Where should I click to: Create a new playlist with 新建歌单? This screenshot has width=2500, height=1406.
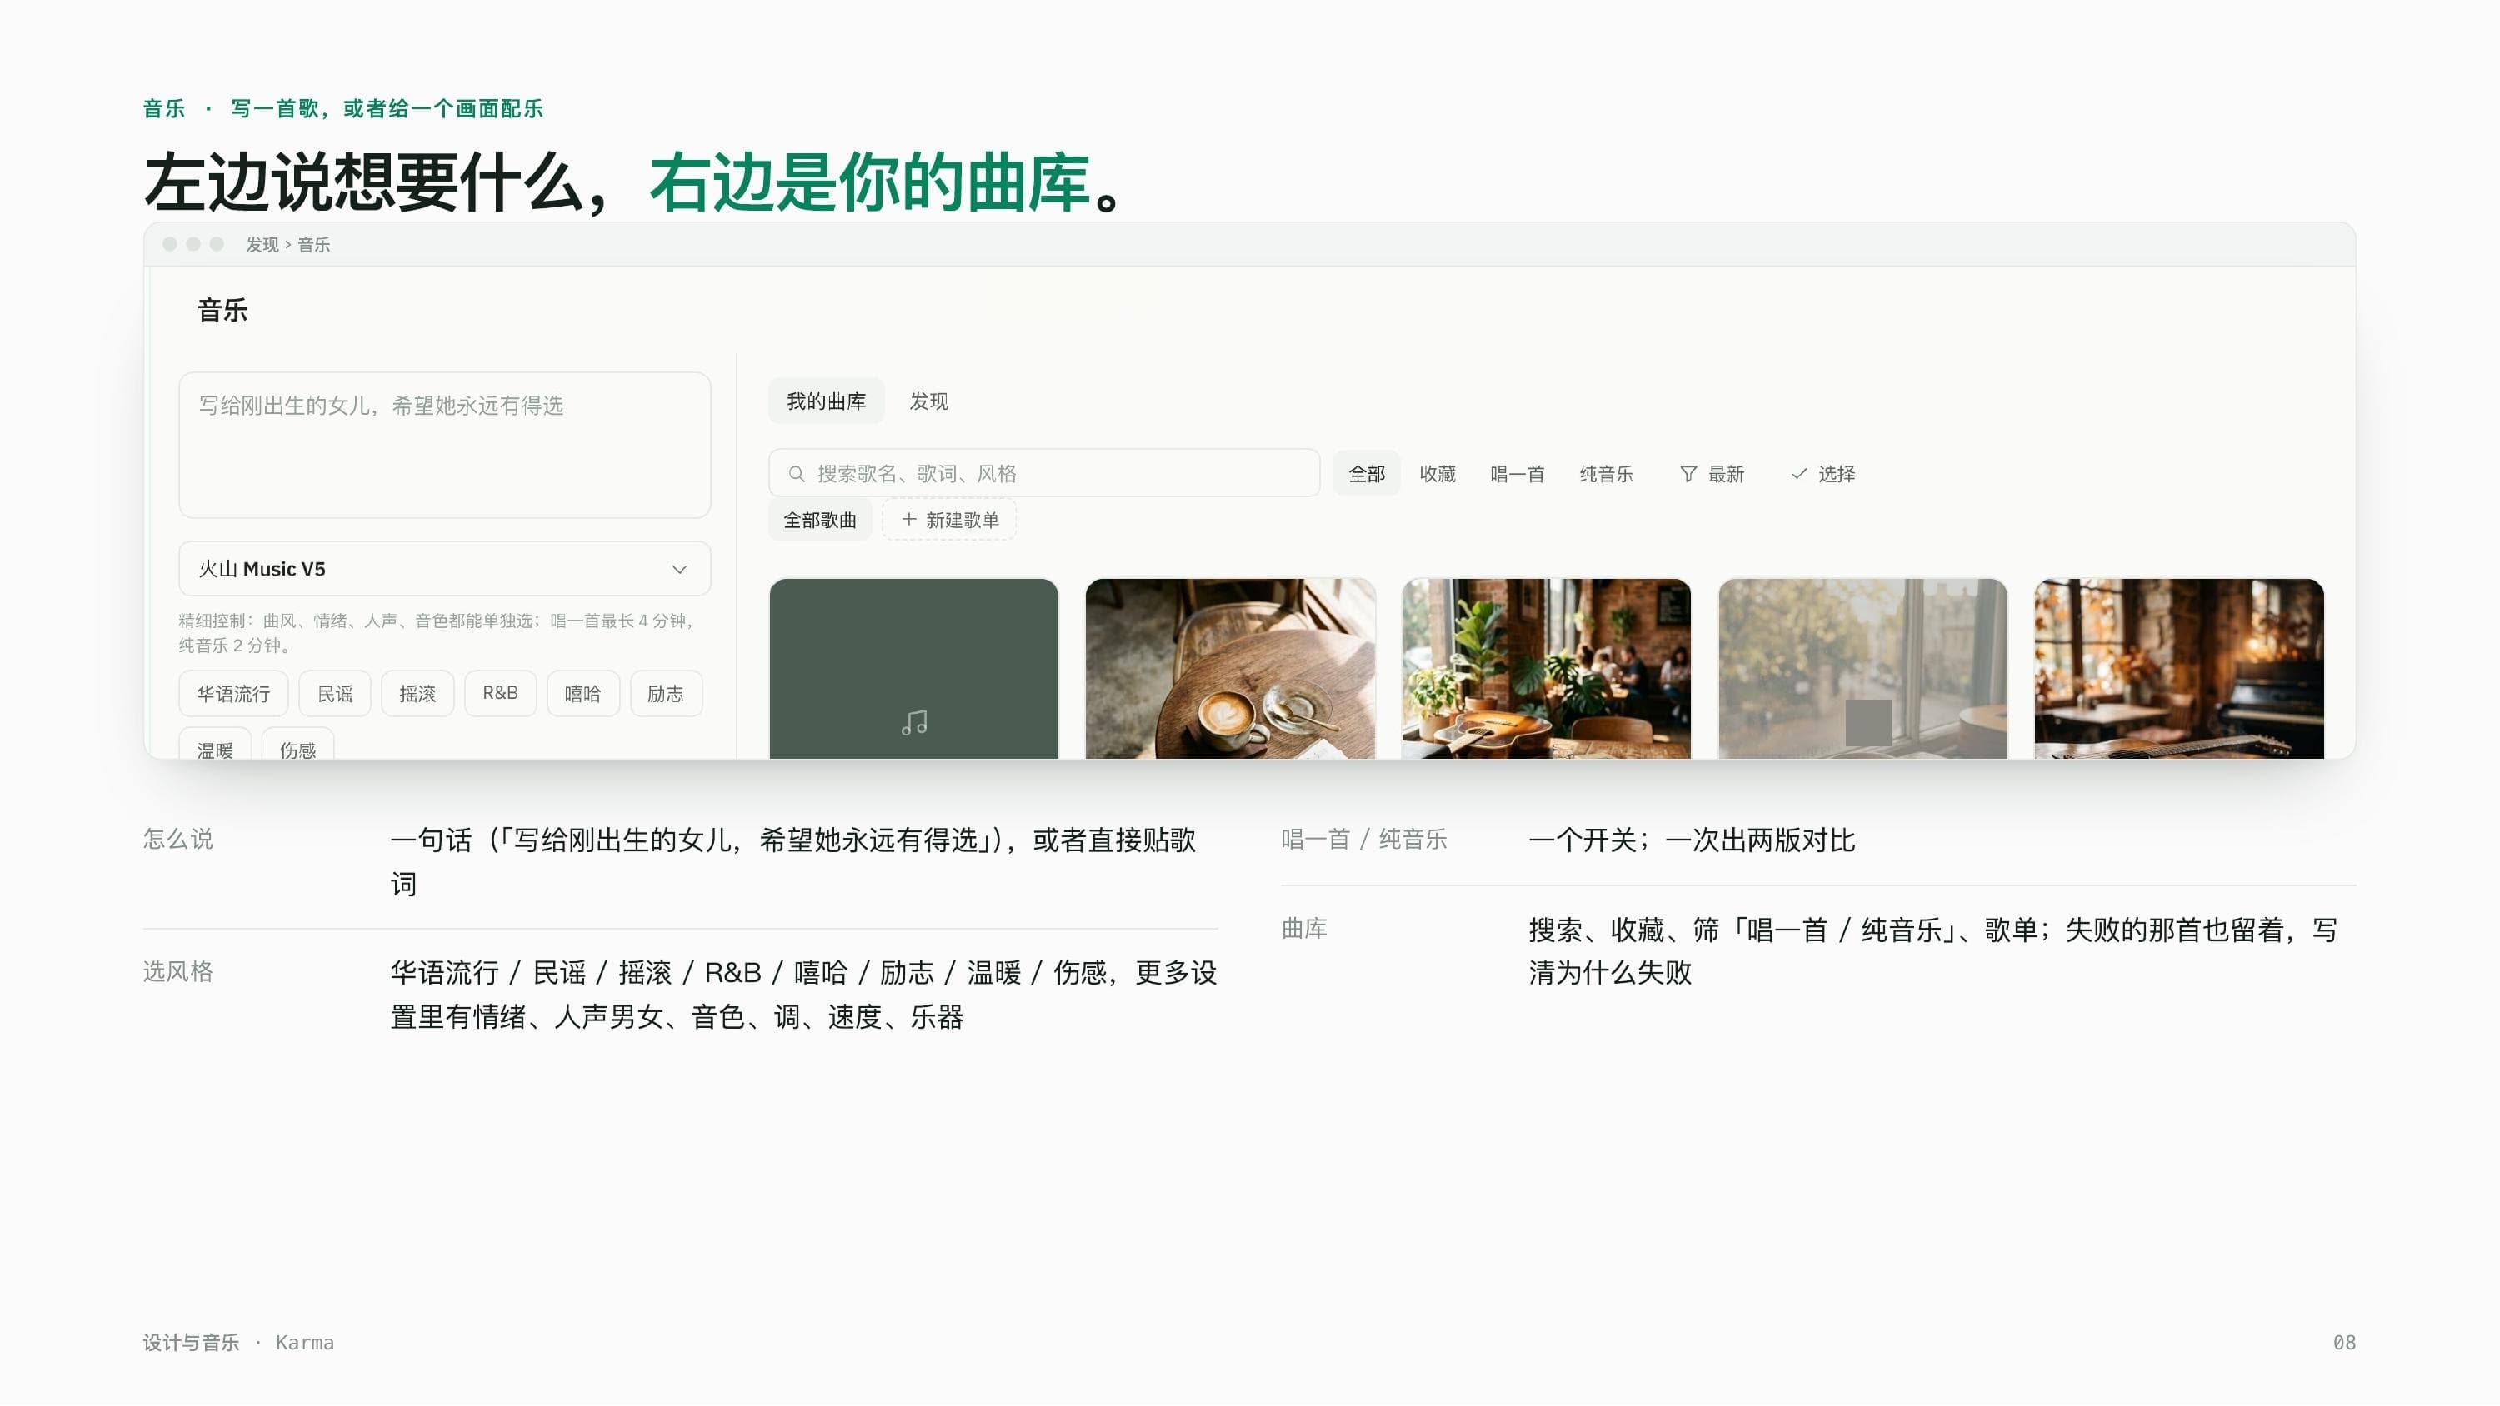click(949, 520)
